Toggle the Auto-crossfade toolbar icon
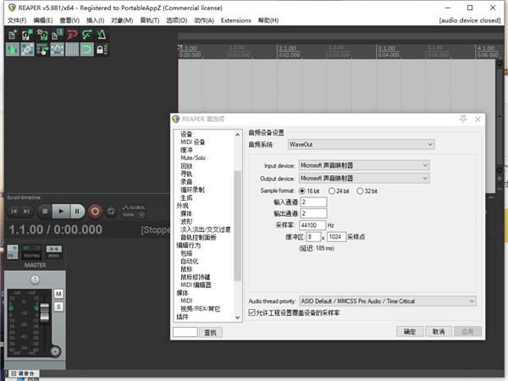The height and width of the screenshot is (381, 508). 13,50
